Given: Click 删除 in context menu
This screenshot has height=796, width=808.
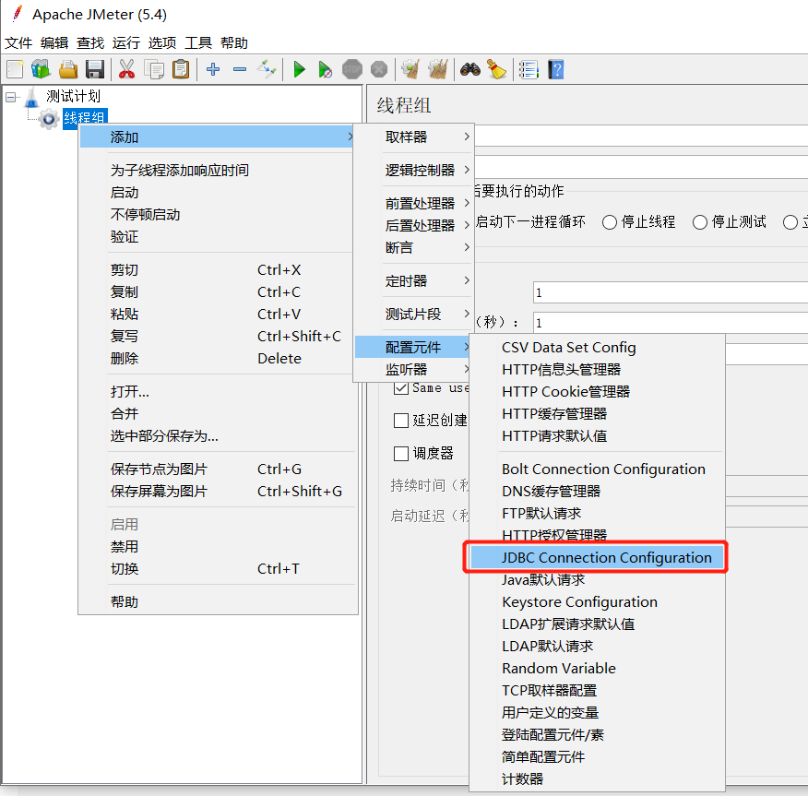Looking at the screenshot, I should click(218, 359).
